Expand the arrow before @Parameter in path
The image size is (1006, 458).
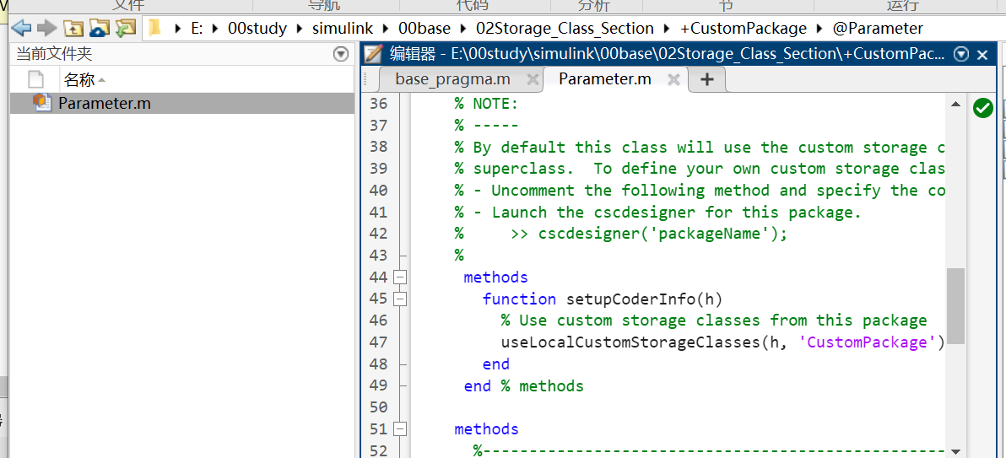point(819,28)
